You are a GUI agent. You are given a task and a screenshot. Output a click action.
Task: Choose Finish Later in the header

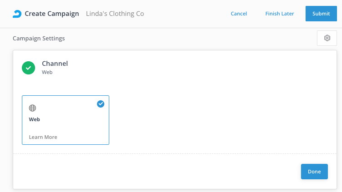[x=280, y=14]
